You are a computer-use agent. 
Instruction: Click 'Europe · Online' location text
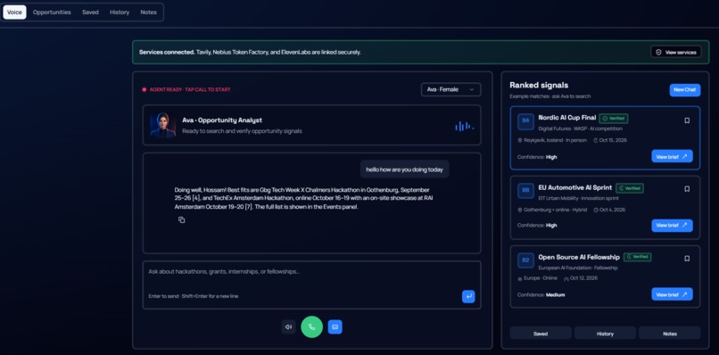(541, 278)
